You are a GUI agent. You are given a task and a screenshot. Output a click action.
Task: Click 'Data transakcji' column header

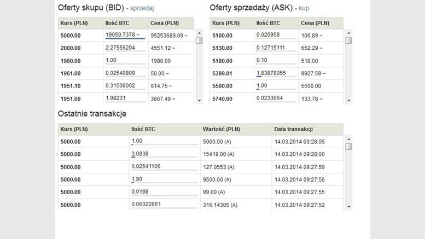pos(293,129)
